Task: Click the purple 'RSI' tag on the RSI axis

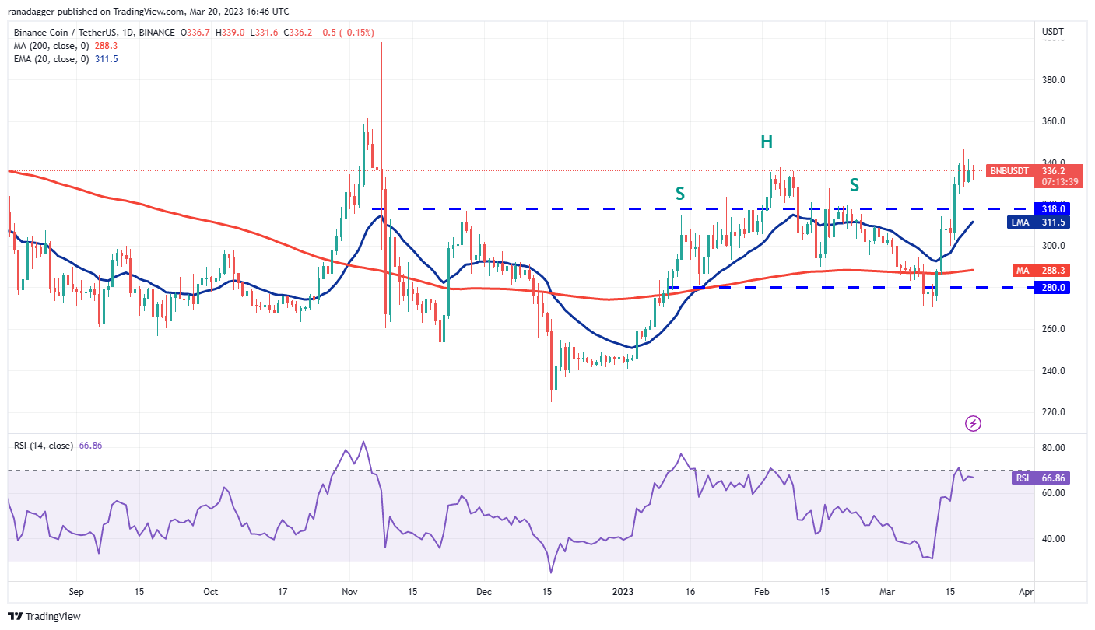Action: [x=1022, y=478]
